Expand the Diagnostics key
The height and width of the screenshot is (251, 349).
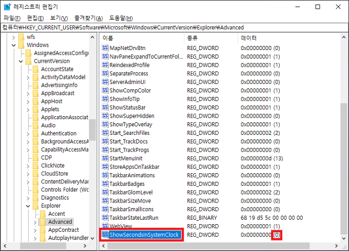pos(28,198)
